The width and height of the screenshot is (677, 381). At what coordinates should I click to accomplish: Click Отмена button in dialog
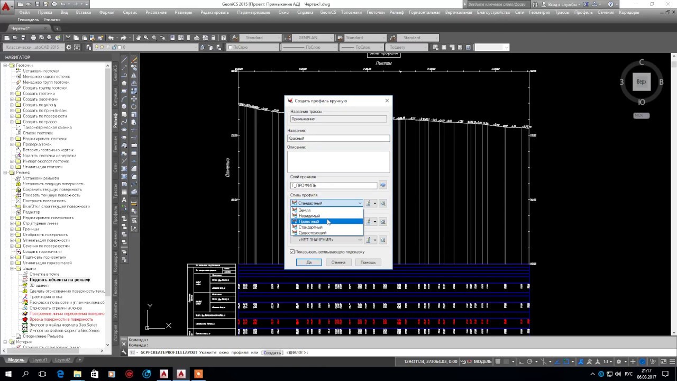[338, 262]
